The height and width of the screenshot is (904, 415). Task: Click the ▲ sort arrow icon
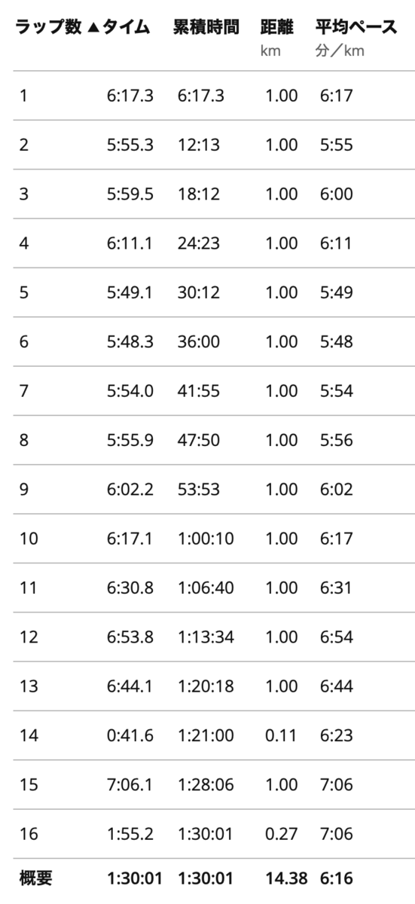tap(92, 29)
